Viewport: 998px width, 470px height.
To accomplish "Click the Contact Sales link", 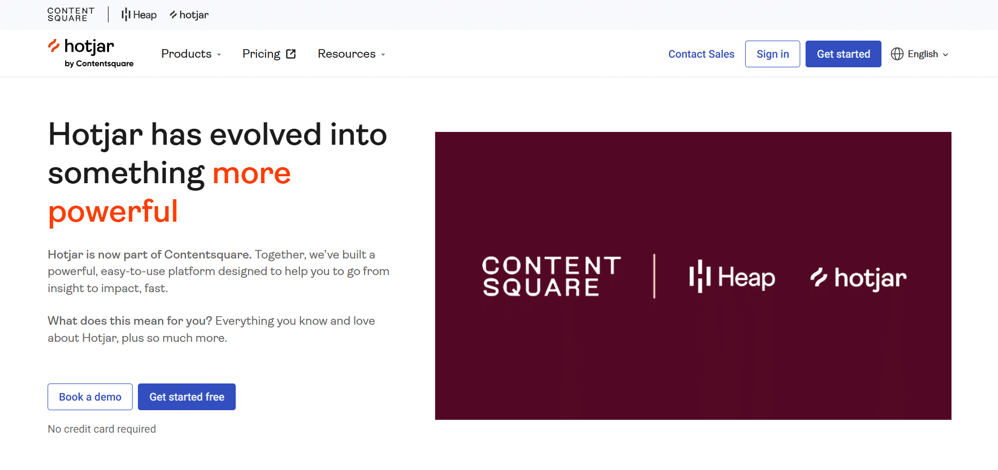I will click(701, 54).
